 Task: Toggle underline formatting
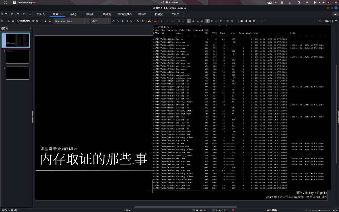[x=131, y=21]
